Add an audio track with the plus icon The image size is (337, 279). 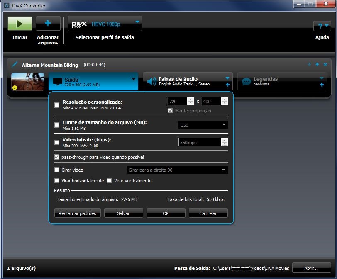(227, 85)
